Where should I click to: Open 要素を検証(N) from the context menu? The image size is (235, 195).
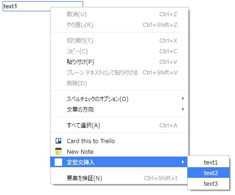[119, 178]
